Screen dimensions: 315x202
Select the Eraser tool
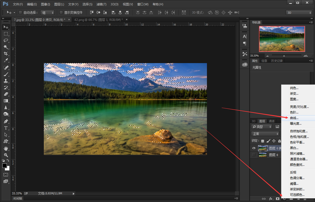pyautogui.click(x=6, y=94)
